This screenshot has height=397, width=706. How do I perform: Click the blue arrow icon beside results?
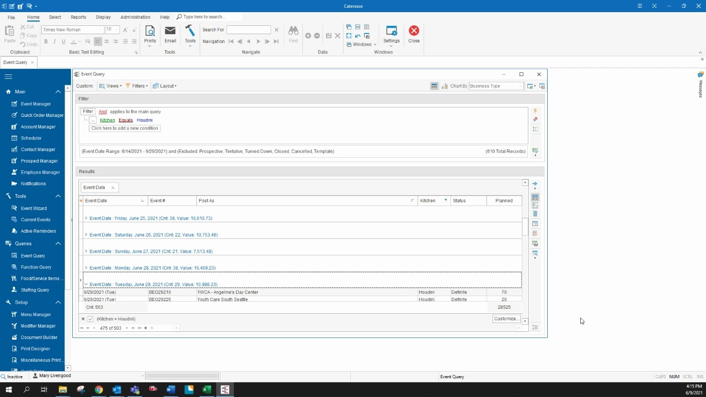(534, 184)
